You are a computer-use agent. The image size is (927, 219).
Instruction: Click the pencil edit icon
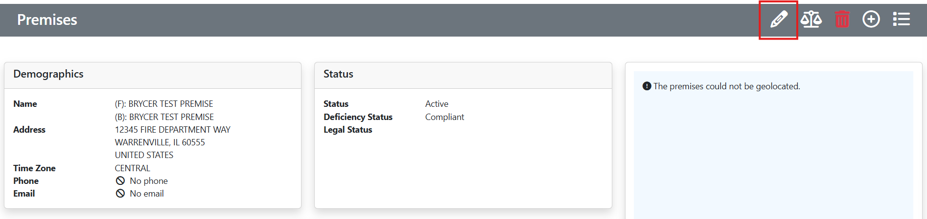click(x=779, y=20)
